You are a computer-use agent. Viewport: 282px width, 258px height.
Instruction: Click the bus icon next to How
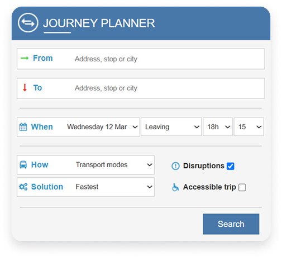[23, 165]
